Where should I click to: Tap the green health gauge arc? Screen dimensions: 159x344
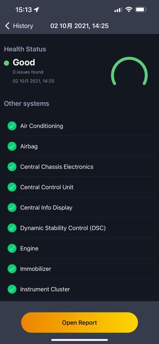point(129,71)
